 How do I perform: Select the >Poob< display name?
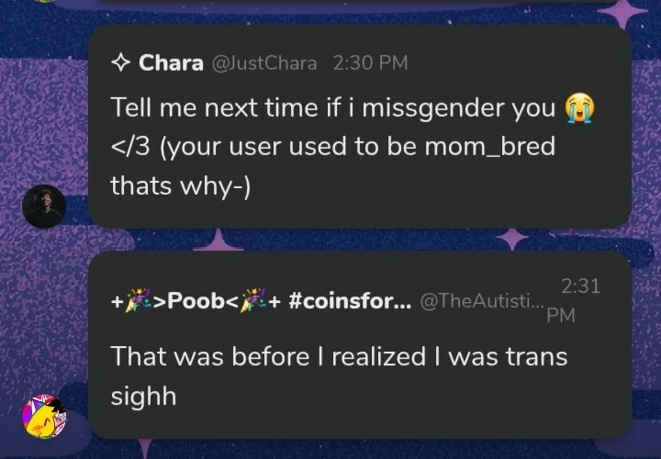196,301
